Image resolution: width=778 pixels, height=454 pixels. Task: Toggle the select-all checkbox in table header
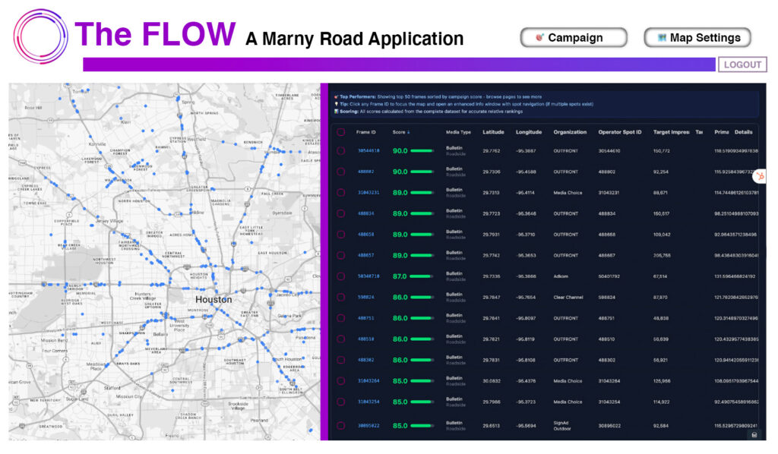tap(340, 132)
